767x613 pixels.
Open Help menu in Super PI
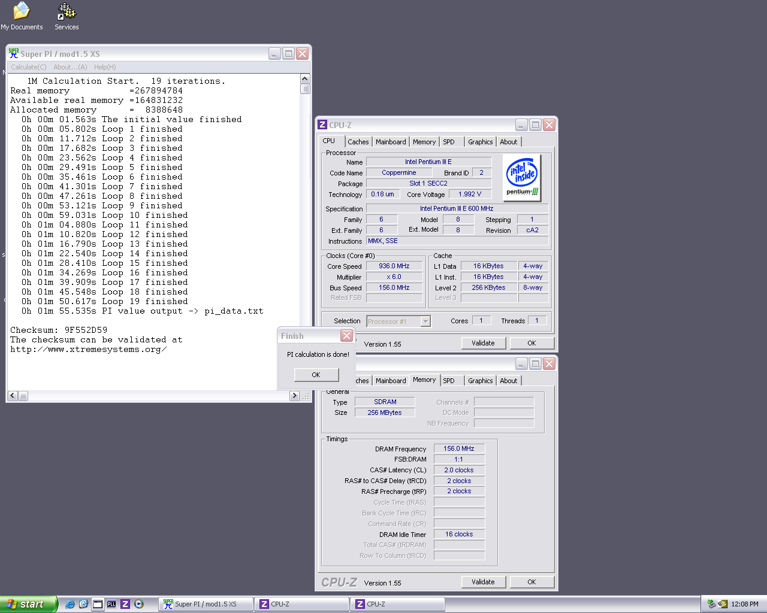(105, 67)
